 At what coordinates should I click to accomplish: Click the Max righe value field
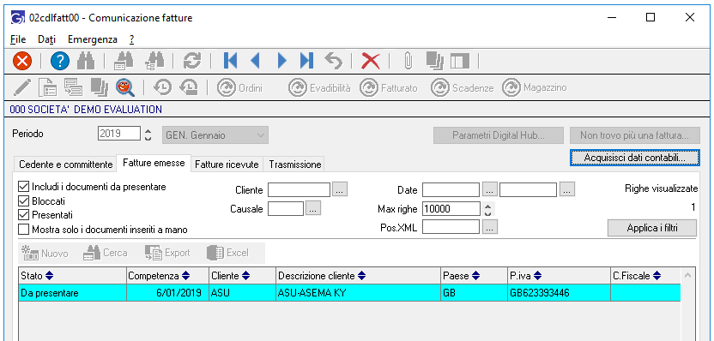[x=451, y=209]
